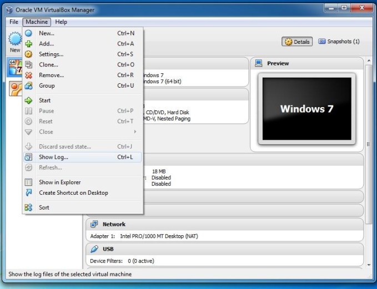The height and width of the screenshot is (289, 377).
Task: Click the red X icon beside Remove...
Action: pos(29,75)
